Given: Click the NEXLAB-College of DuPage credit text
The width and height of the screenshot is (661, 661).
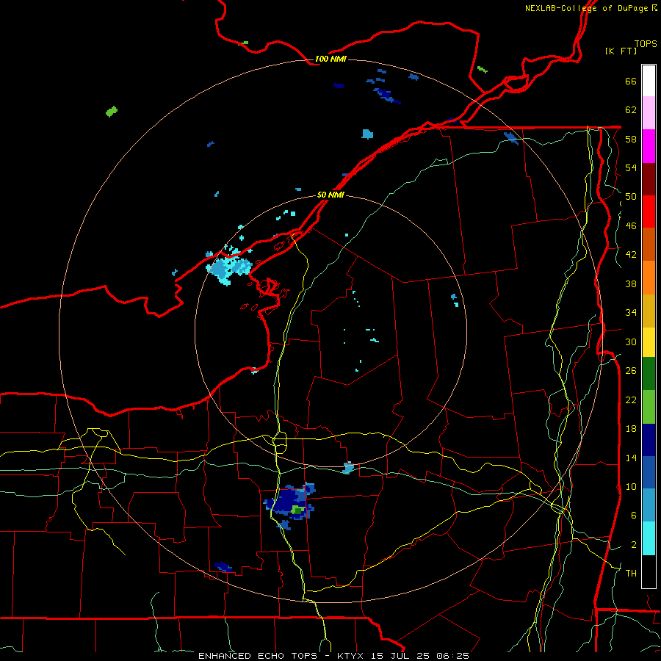Looking at the screenshot, I should [586, 8].
